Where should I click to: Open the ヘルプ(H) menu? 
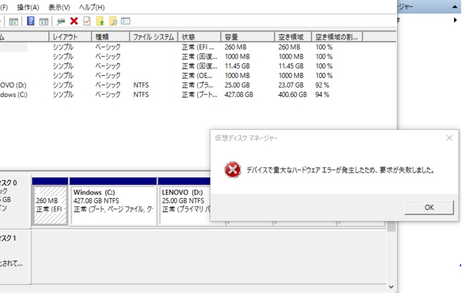[92, 8]
